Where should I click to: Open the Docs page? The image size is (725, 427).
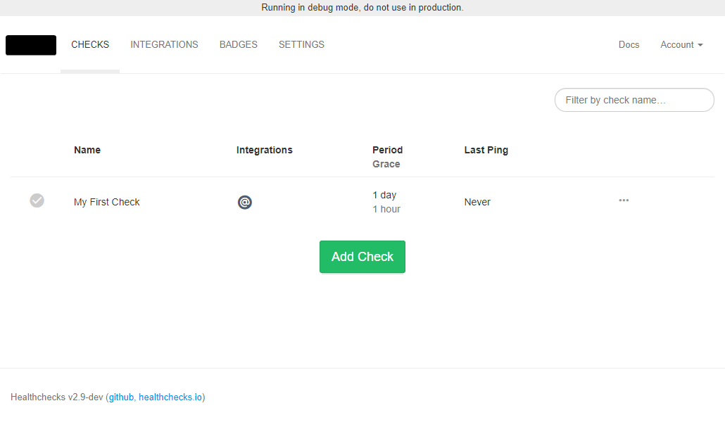[x=629, y=44]
